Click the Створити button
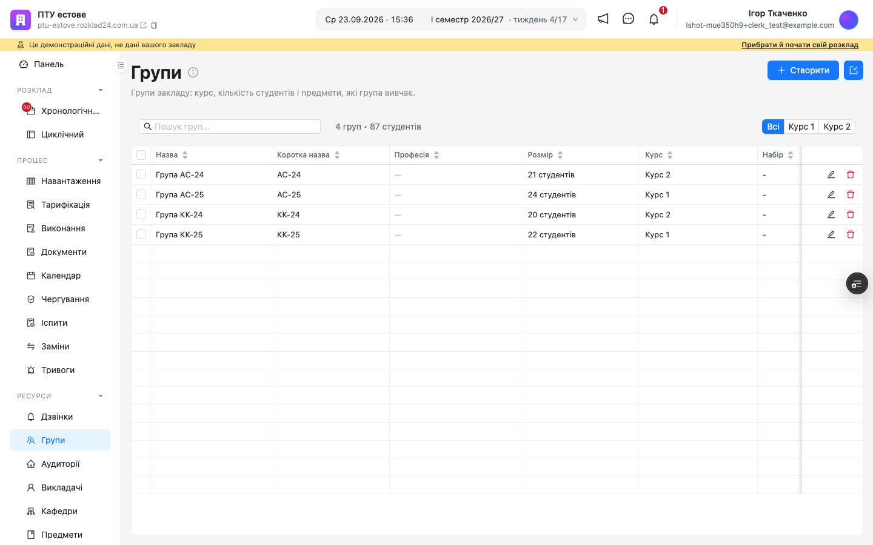Screen dimensions: 873x545 803,70
